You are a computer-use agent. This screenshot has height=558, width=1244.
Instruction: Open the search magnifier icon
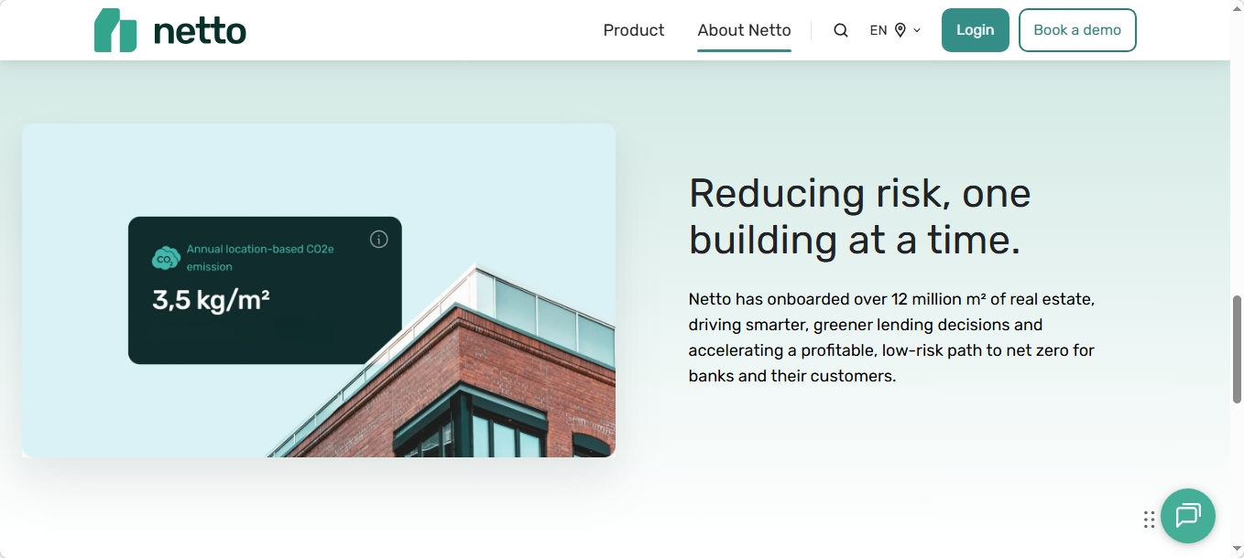(x=841, y=30)
